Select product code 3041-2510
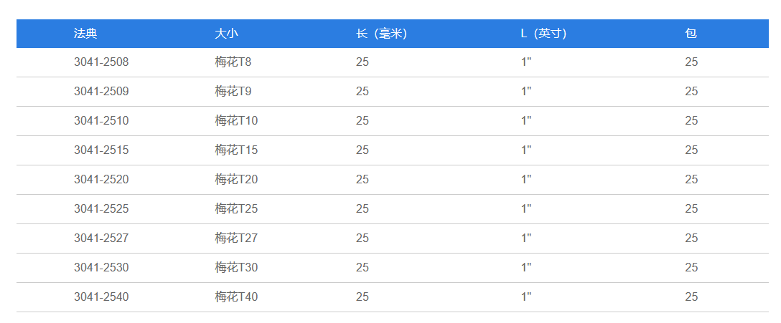Screen dimensions: 781x323 pos(101,121)
